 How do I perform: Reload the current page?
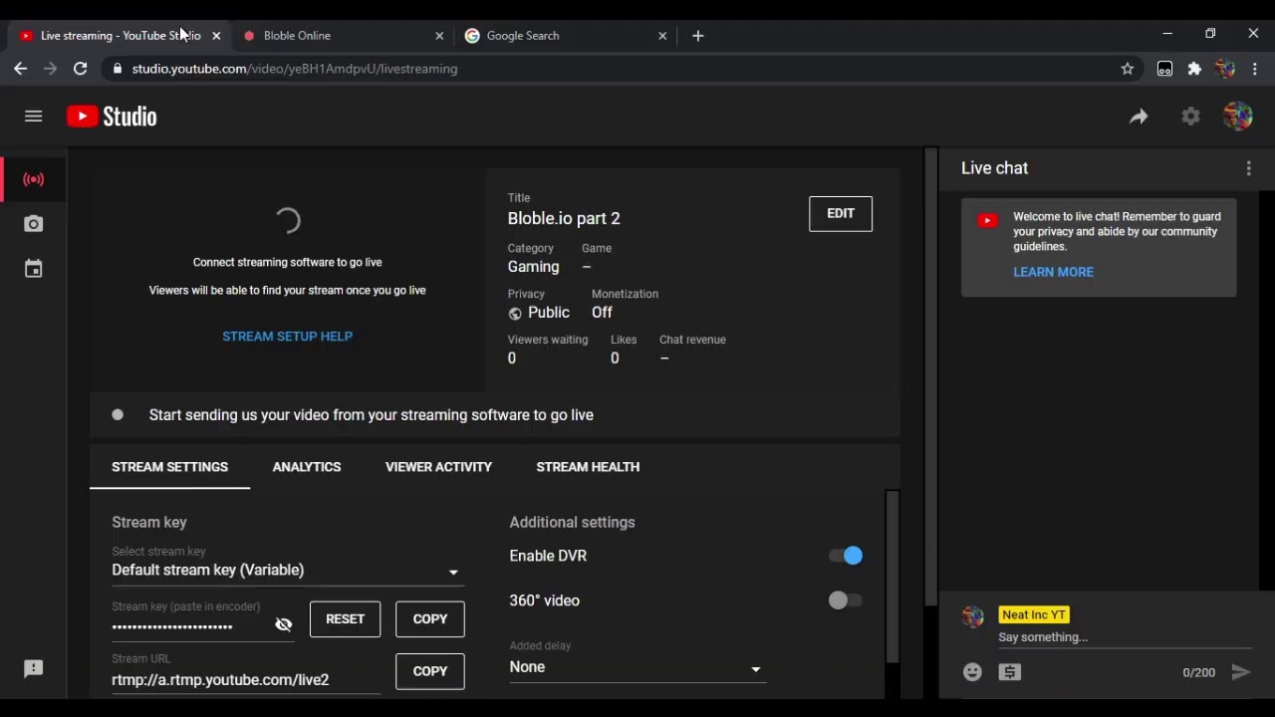click(81, 69)
